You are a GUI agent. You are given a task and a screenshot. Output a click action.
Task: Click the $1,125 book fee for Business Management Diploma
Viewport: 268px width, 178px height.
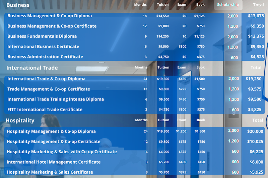click(x=199, y=16)
